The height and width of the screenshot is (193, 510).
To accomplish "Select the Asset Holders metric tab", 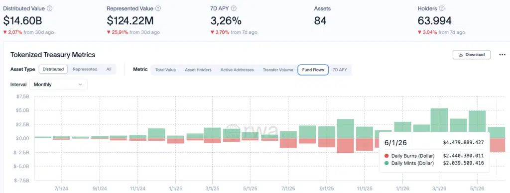I will point(198,70).
